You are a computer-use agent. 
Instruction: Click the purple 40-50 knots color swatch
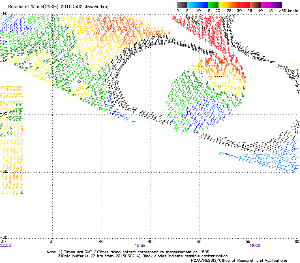(x=271, y=5)
